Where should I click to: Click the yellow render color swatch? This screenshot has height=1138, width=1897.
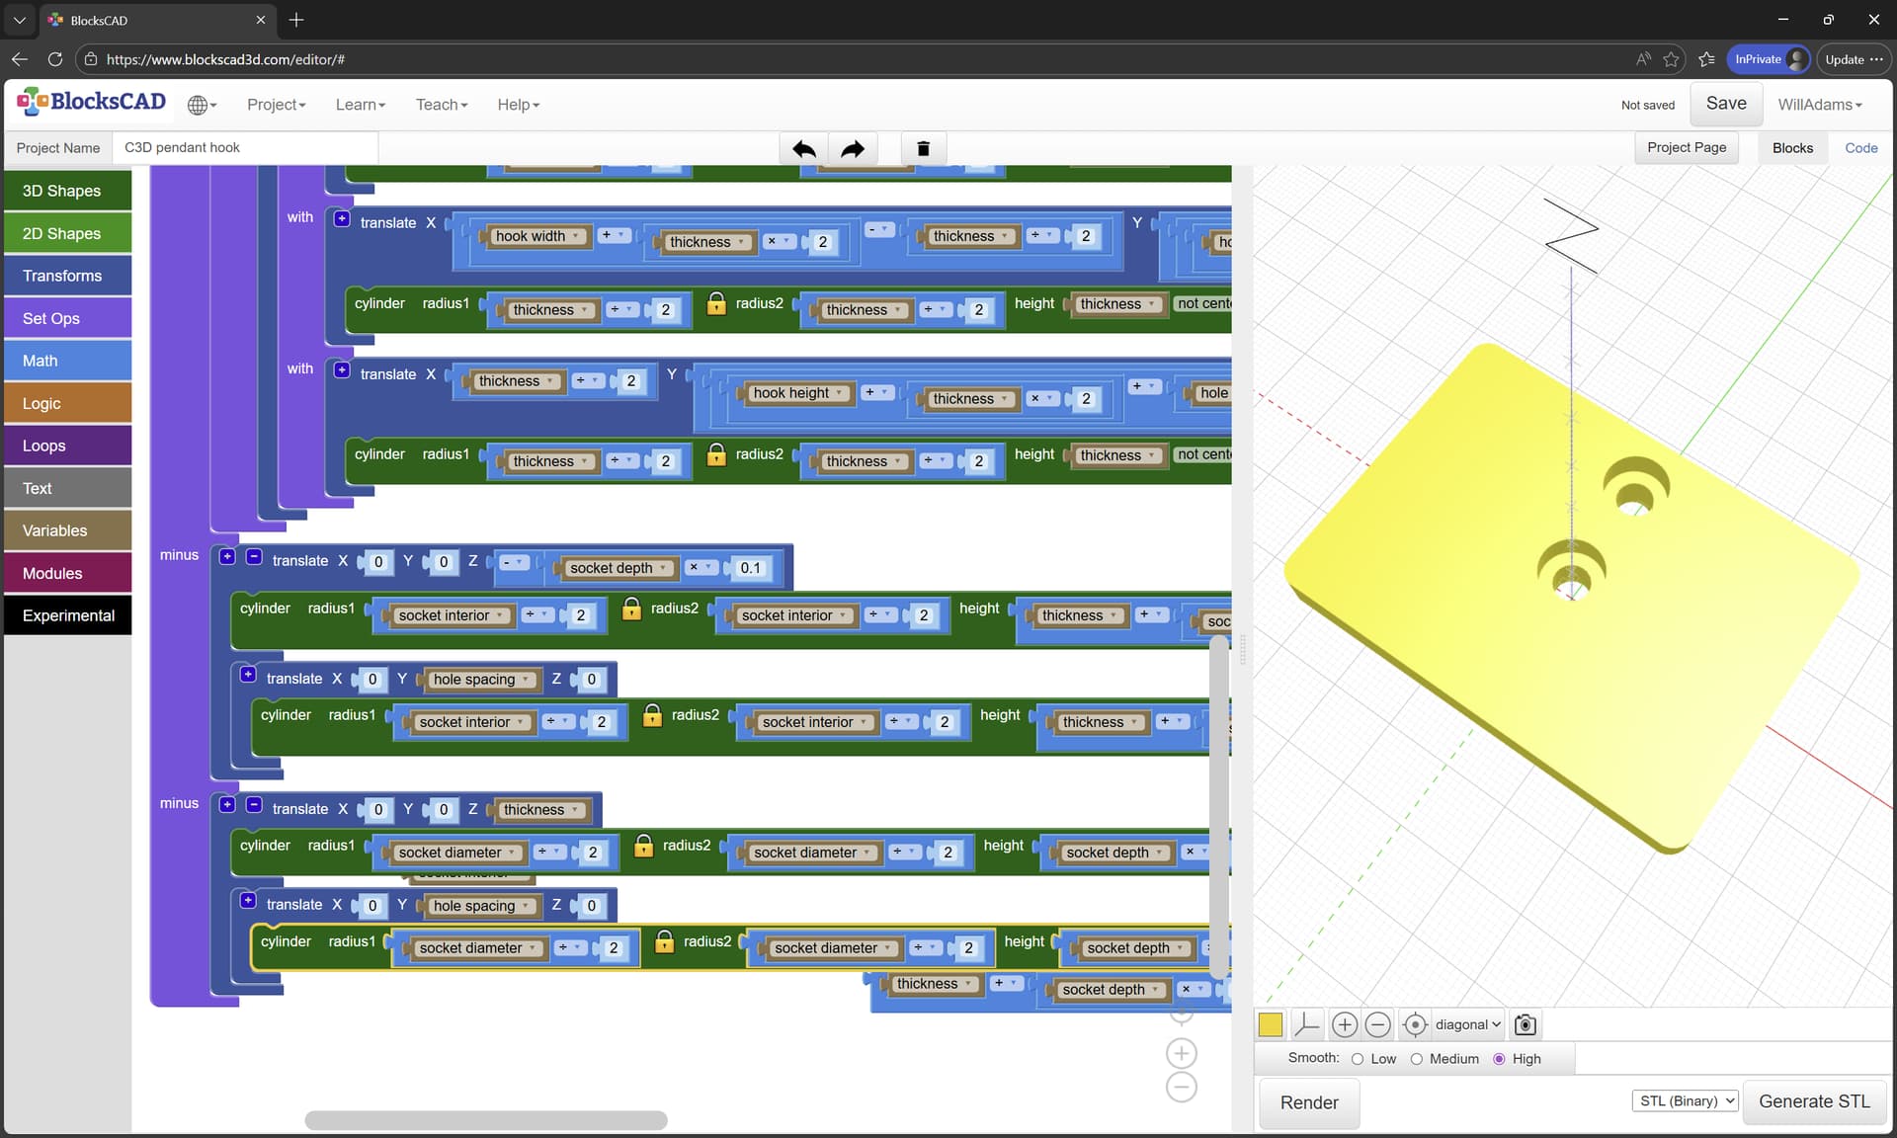(1271, 1024)
